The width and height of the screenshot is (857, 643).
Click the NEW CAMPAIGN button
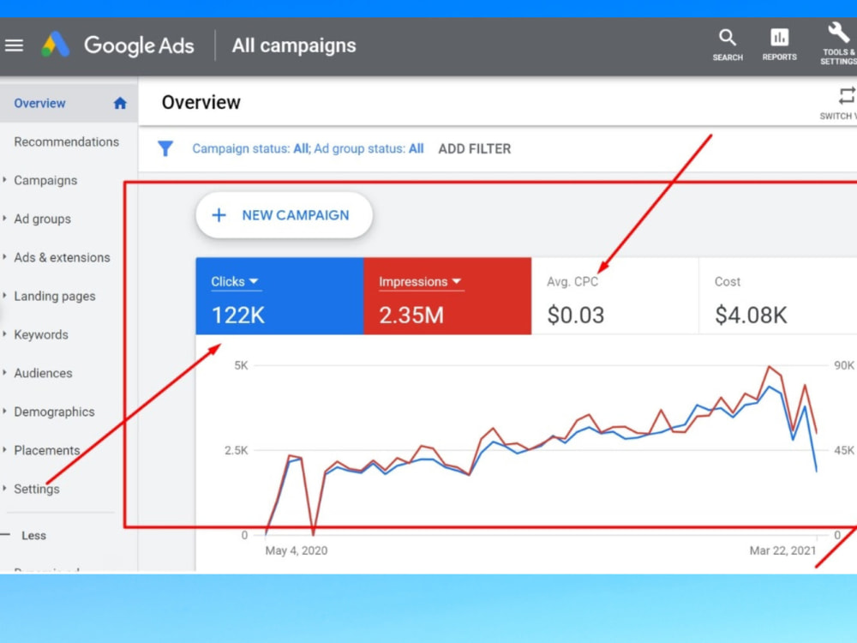tap(285, 215)
